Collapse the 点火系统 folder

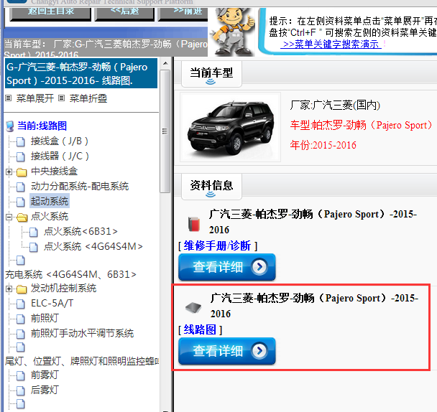(x=9, y=217)
